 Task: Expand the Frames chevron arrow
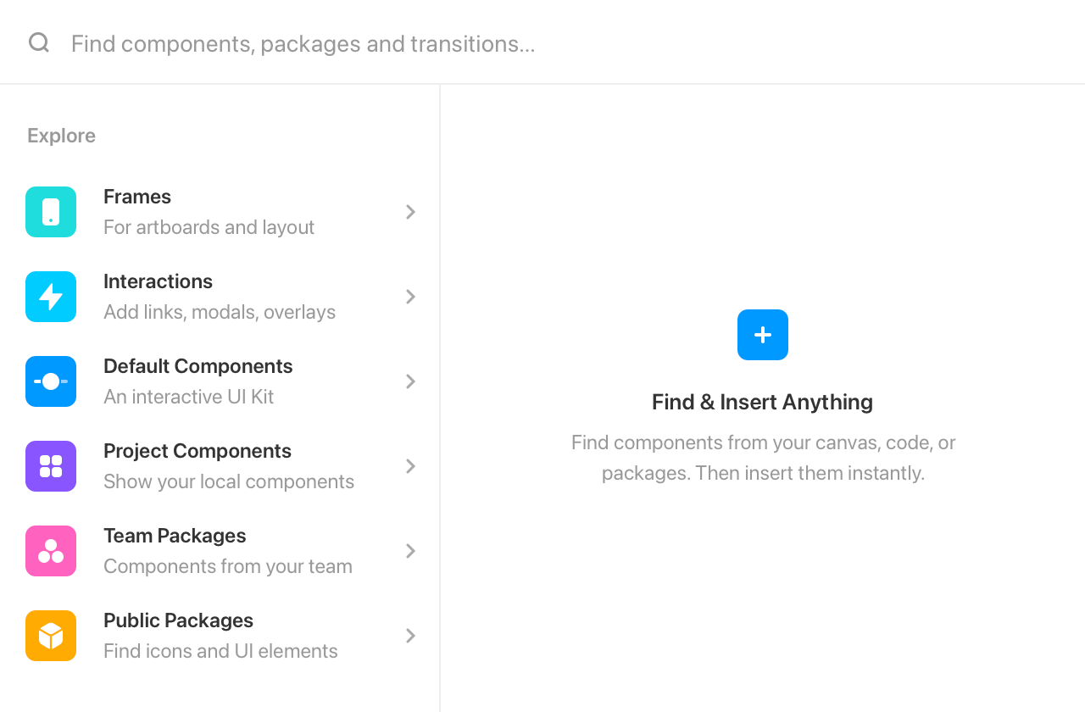[410, 212]
